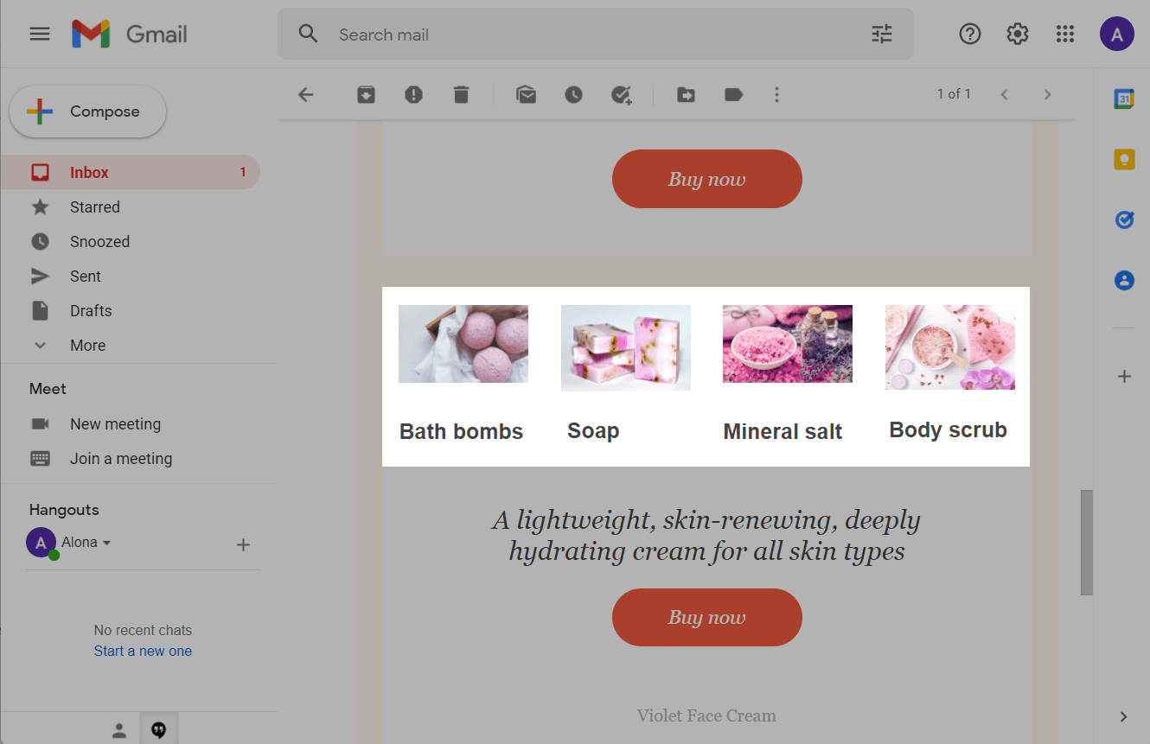The height and width of the screenshot is (744, 1150).
Task: Expand the More section in sidebar
Action: click(x=87, y=346)
